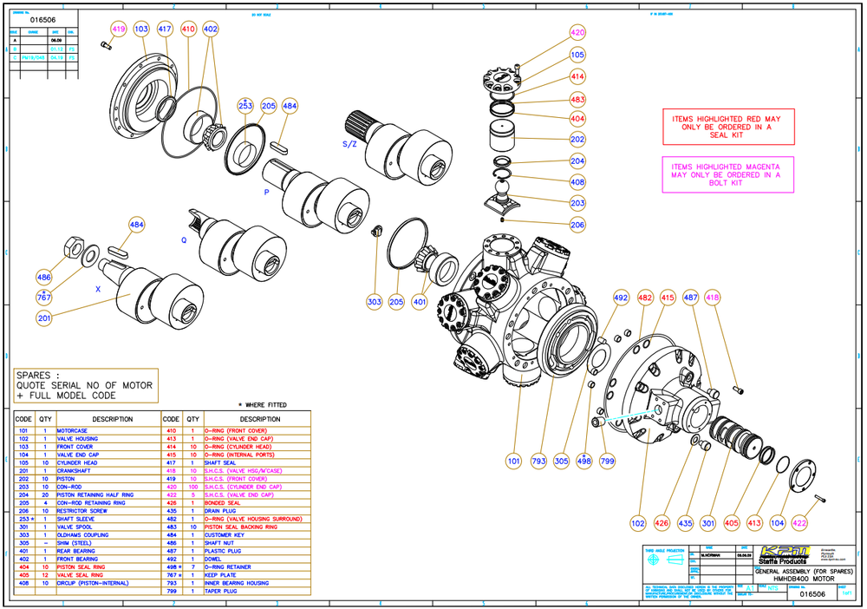Select part balloon 767 with asterisk
This screenshot has width=867, height=609.
(44, 297)
